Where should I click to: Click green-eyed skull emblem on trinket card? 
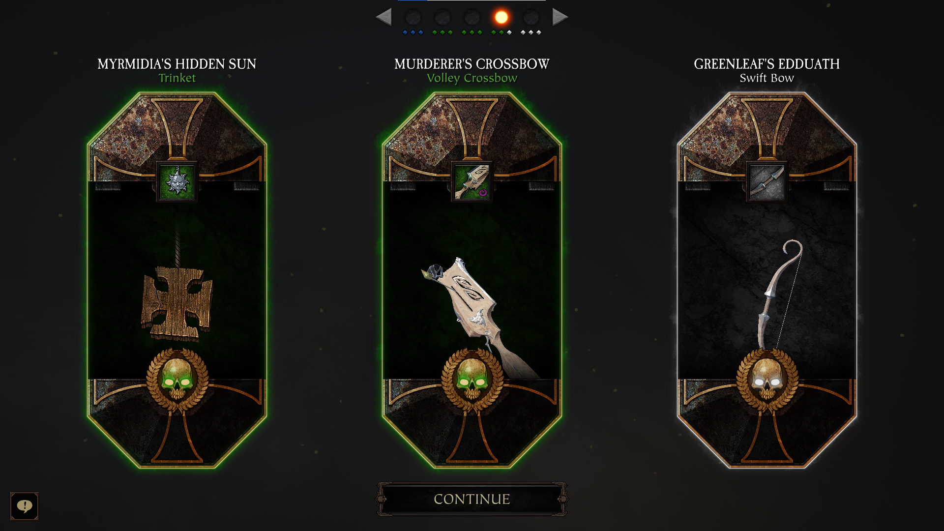(177, 379)
